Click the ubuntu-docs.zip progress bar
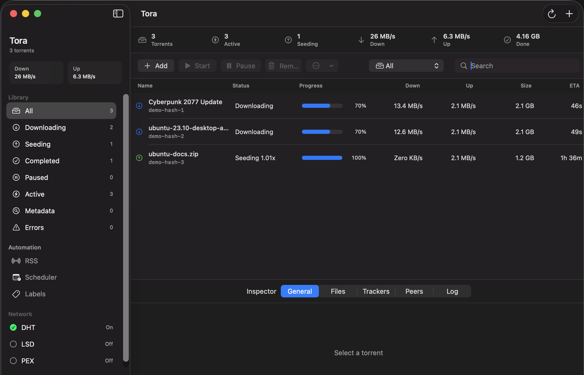The width and height of the screenshot is (584, 375). tap(322, 158)
